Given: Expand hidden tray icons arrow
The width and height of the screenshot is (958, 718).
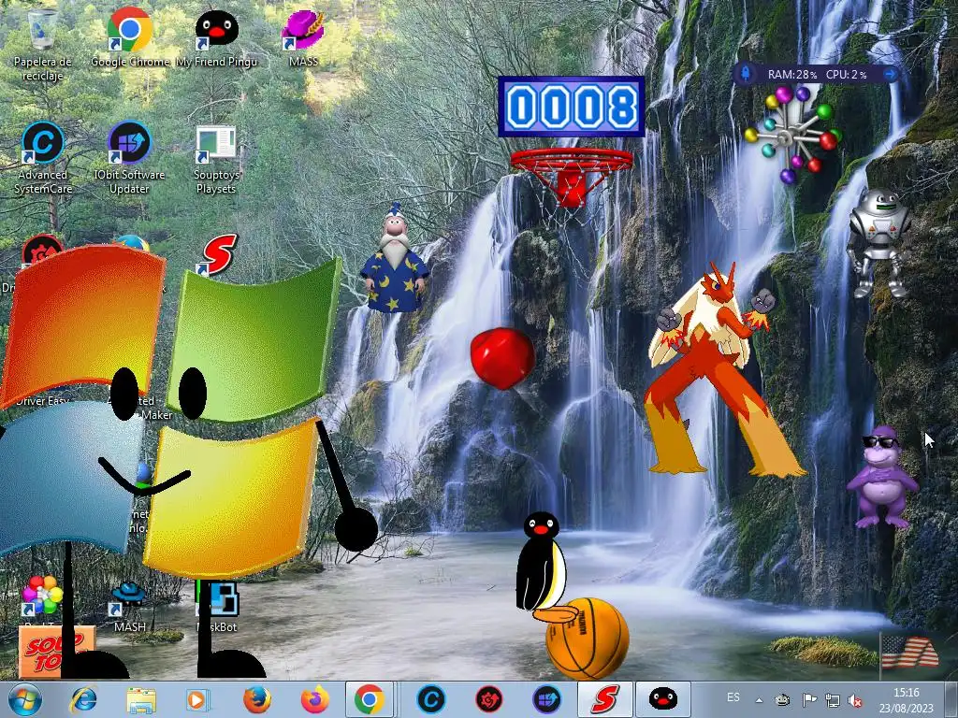Looking at the screenshot, I should pyautogui.click(x=759, y=701).
